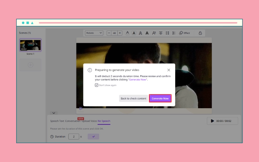The width and height of the screenshot is (259, 162).
Task: Switch to the Speech Text tab
Action: click(x=57, y=121)
